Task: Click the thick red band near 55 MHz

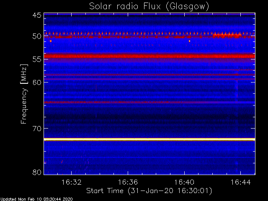Action: pyautogui.click(x=149, y=56)
